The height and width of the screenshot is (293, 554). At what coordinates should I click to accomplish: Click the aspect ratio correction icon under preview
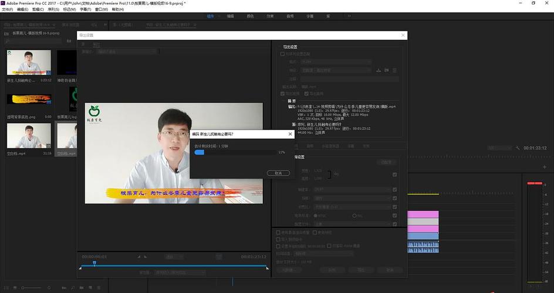pyautogui.click(x=219, y=257)
